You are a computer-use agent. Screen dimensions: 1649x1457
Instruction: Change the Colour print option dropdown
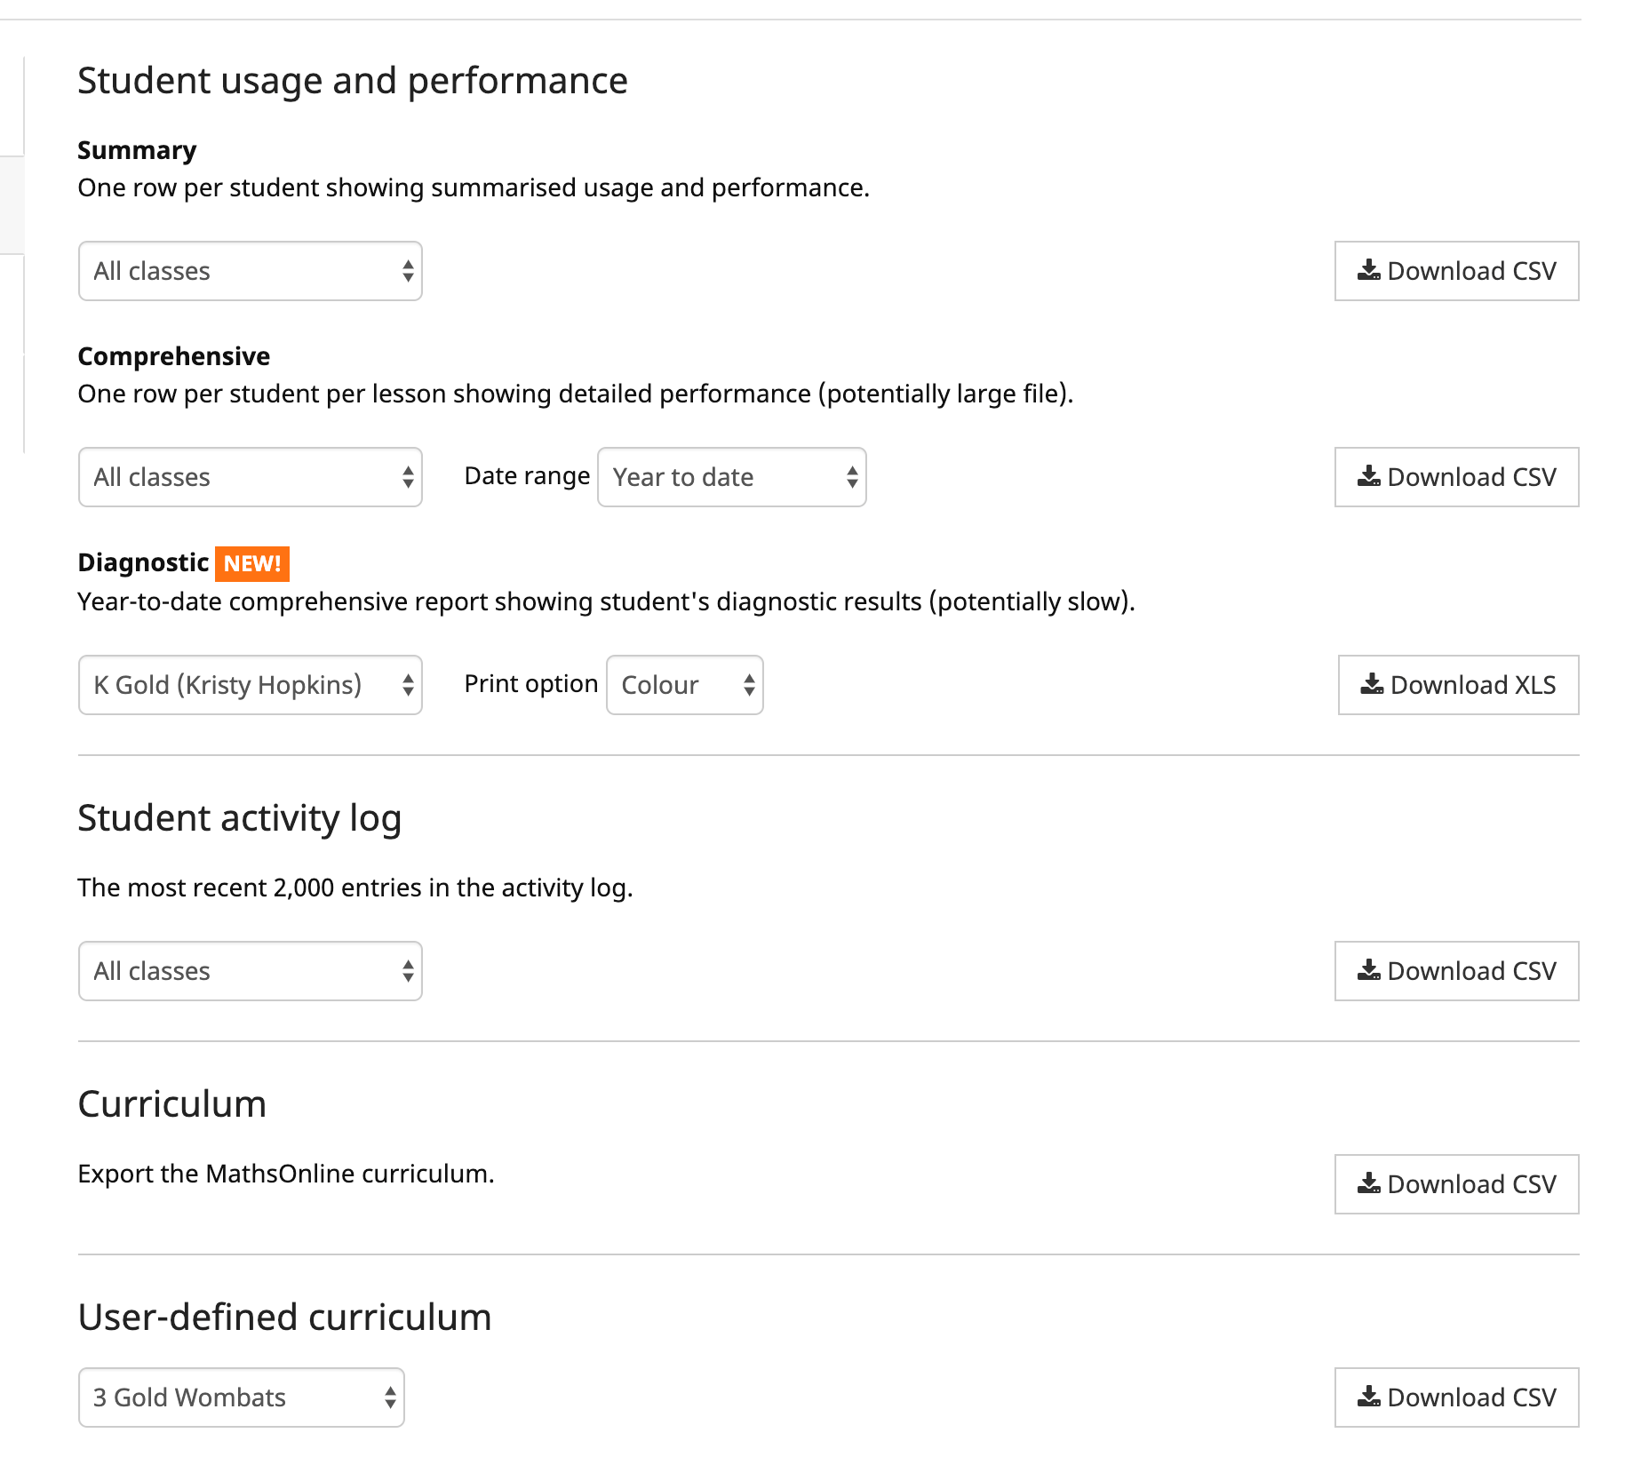[x=684, y=685]
